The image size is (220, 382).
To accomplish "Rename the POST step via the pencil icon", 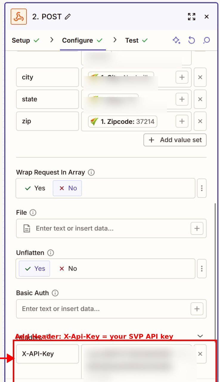I will click(68, 16).
